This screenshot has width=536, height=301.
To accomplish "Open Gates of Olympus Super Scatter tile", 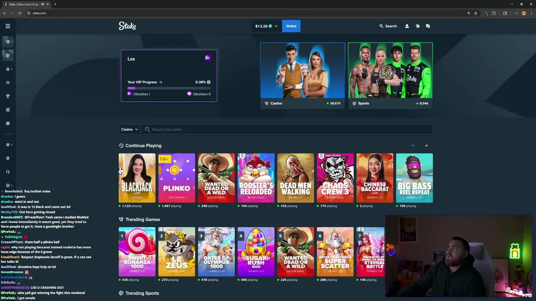I will coord(335,252).
